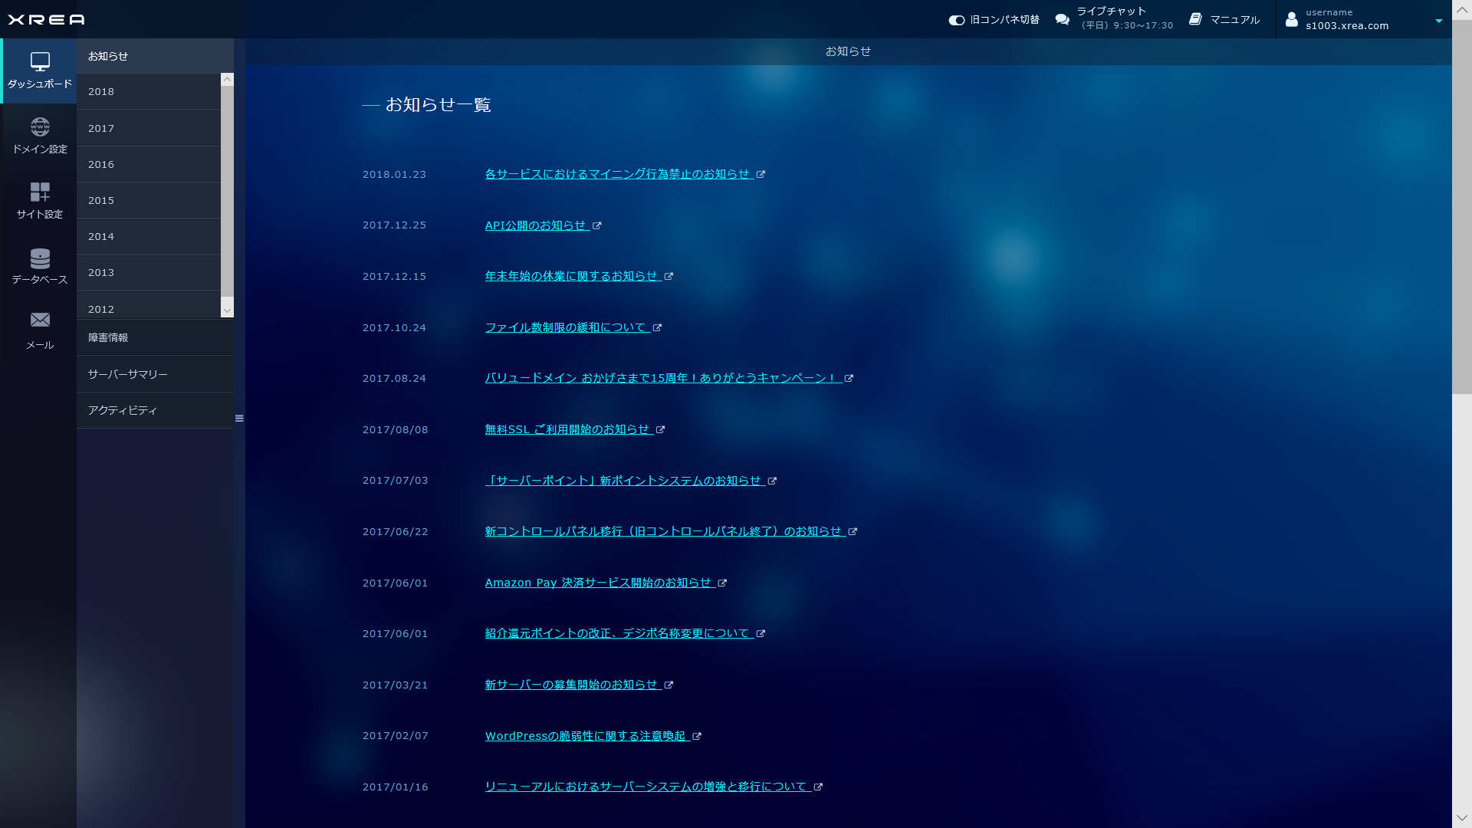Open the サーバーサマリー menu item
1472x828 pixels.
coord(127,374)
